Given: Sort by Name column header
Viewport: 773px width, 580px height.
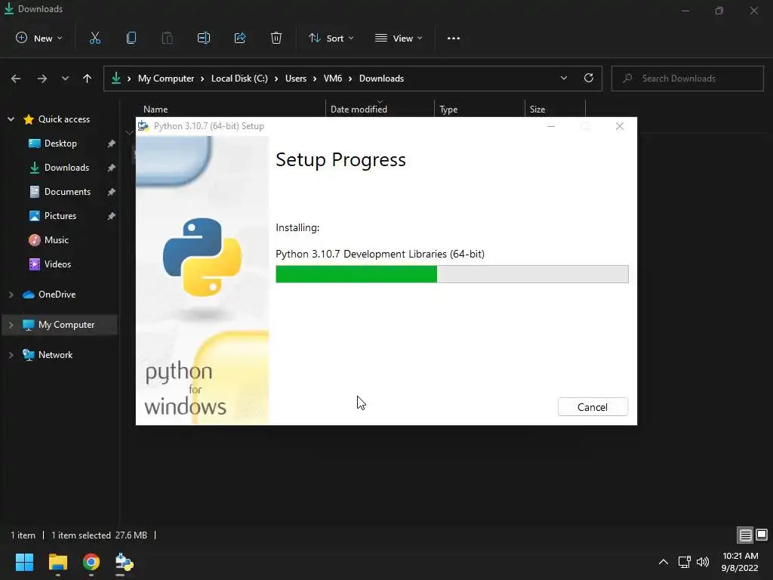Looking at the screenshot, I should coord(156,109).
